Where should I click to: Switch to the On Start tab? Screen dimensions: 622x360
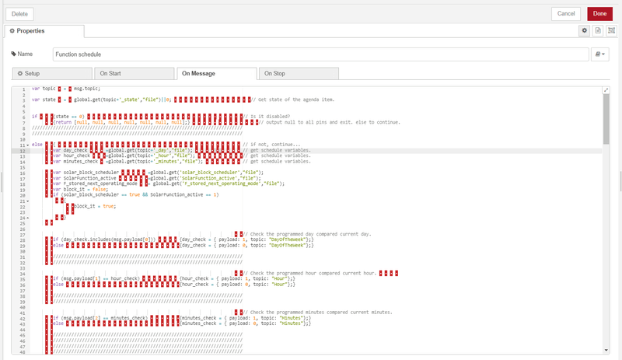135,73
